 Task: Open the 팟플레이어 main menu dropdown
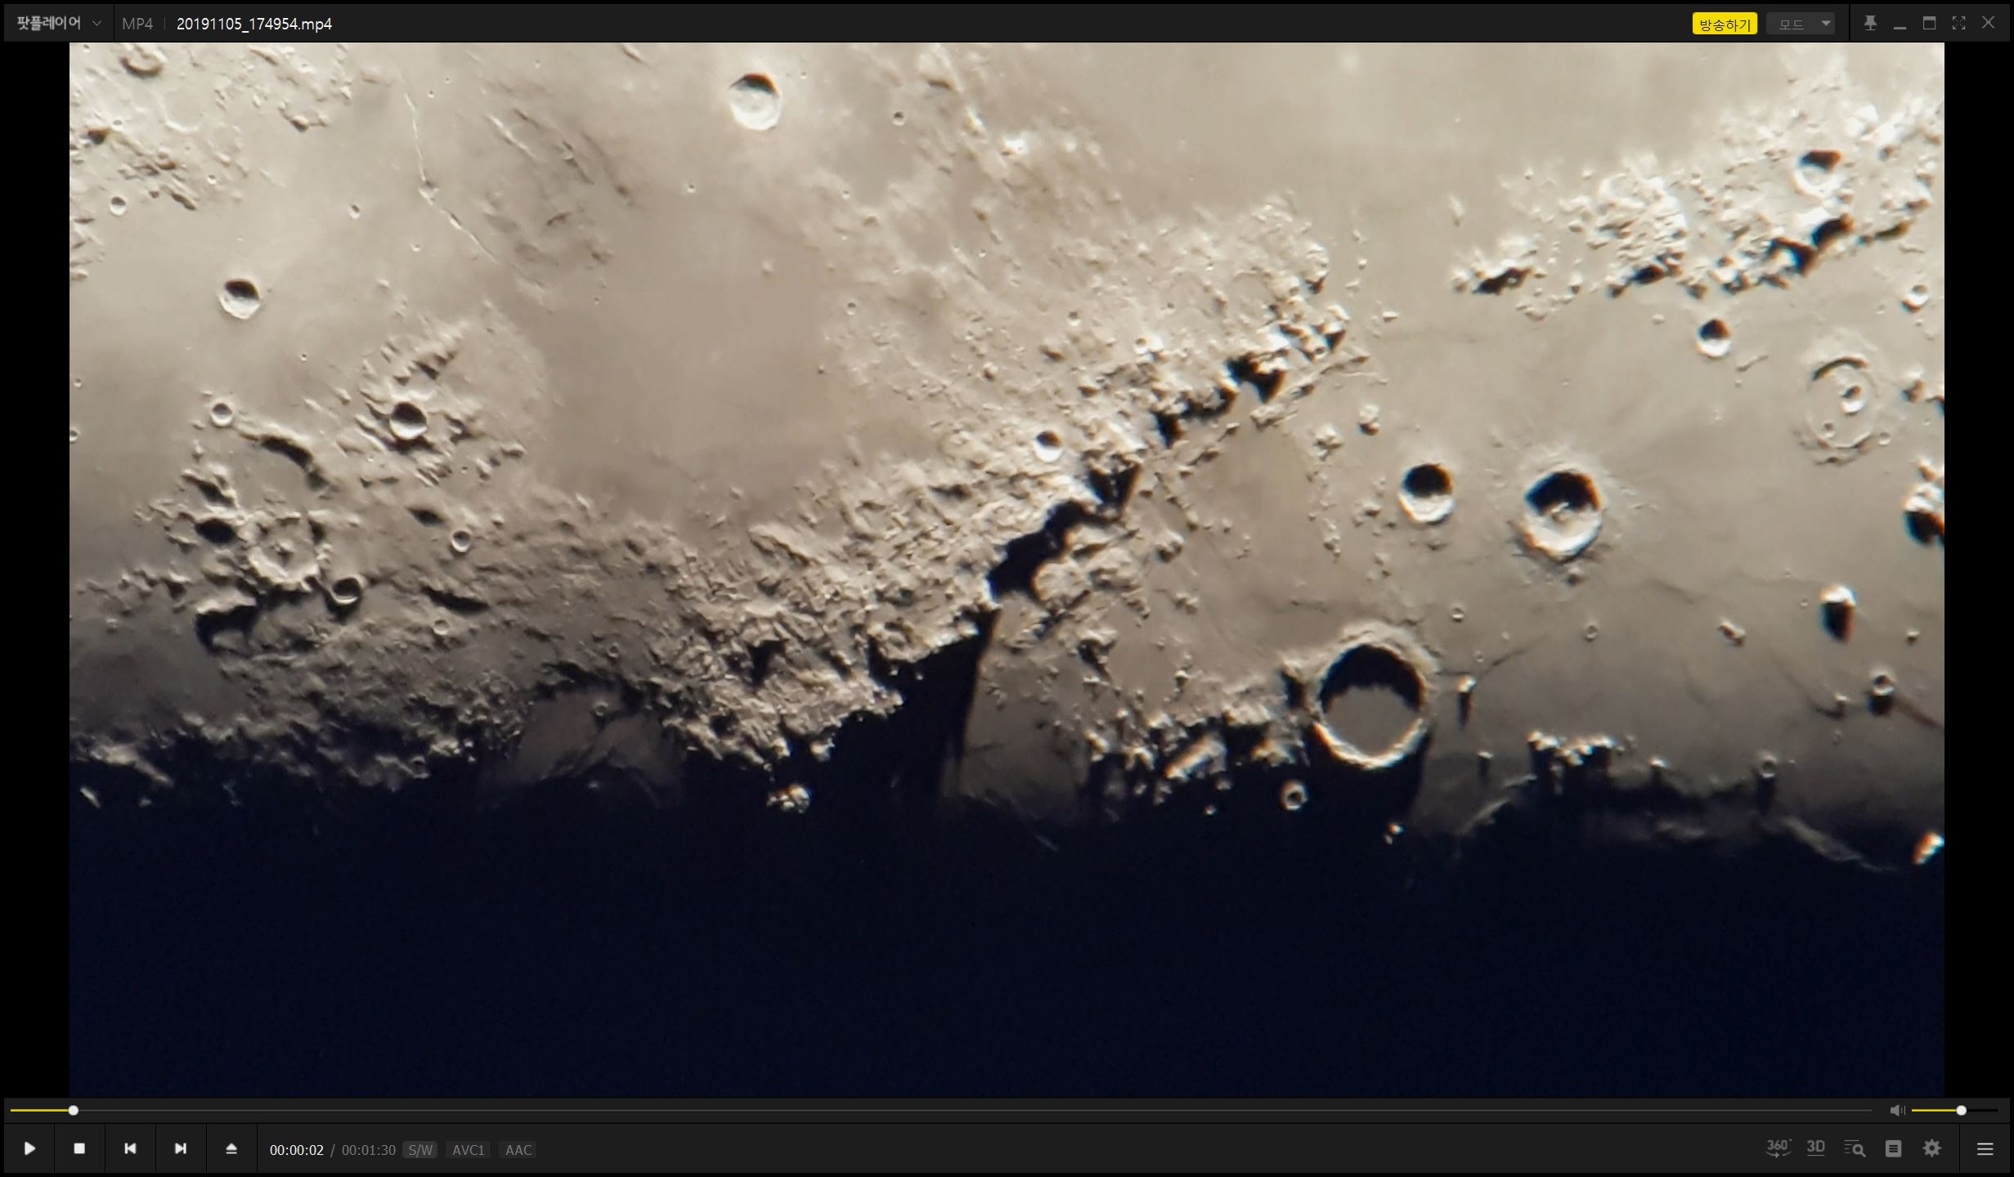(x=59, y=24)
